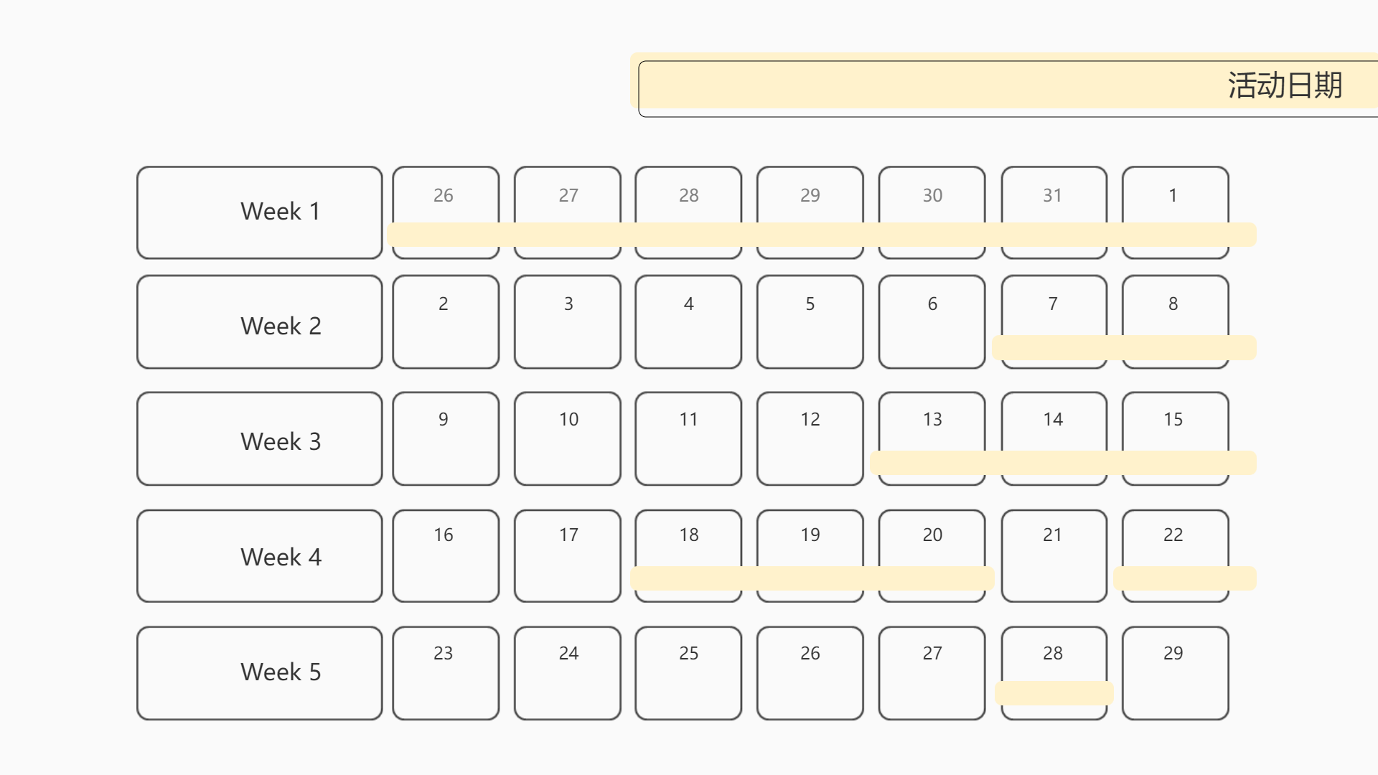Select the Week 5 label box
The width and height of the screenshot is (1378, 775).
[x=259, y=673]
